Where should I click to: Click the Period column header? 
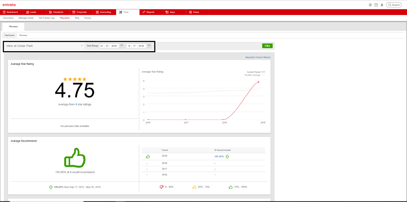coord(165,150)
